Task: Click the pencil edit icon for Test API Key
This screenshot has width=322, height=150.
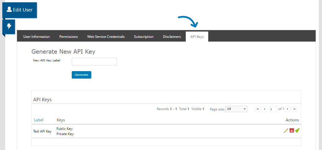Action: pyautogui.click(x=286, y=131)
